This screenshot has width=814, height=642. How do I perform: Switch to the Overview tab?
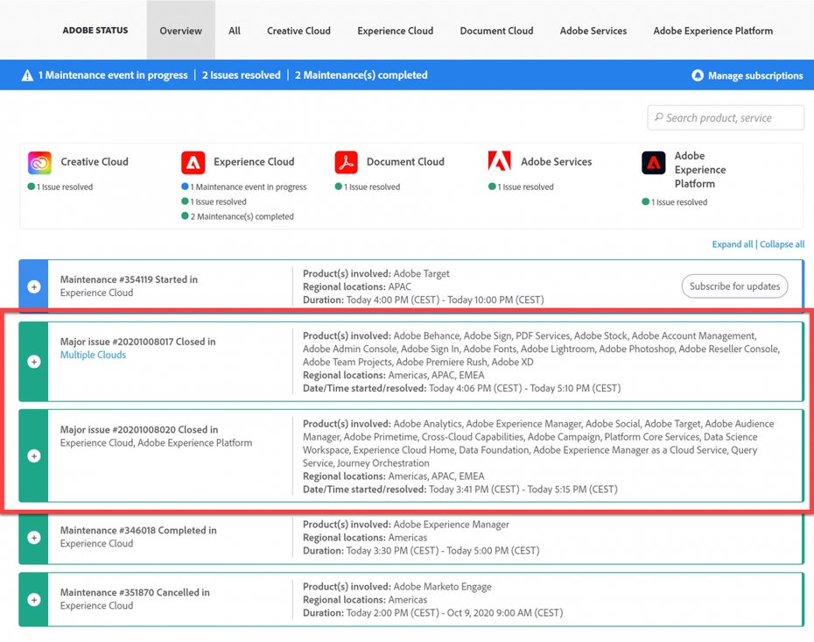180,30
